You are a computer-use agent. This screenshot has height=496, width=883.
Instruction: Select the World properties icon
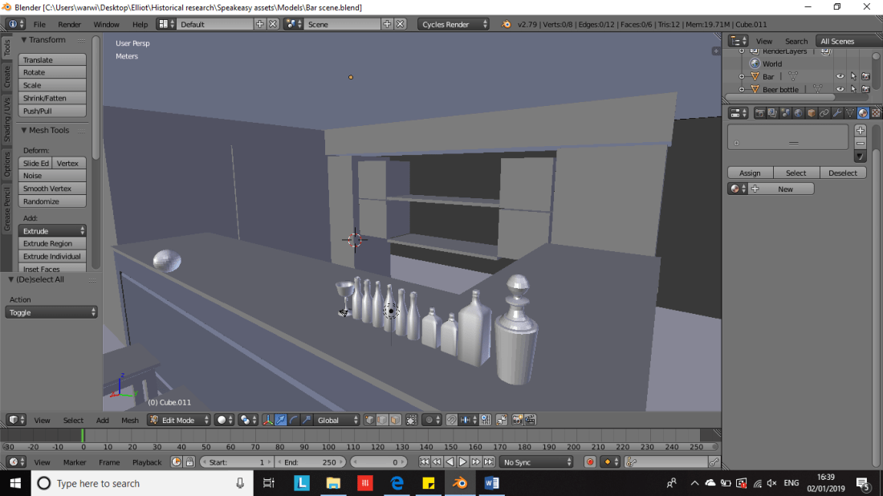pyautogui.click(x=799, y=112)
